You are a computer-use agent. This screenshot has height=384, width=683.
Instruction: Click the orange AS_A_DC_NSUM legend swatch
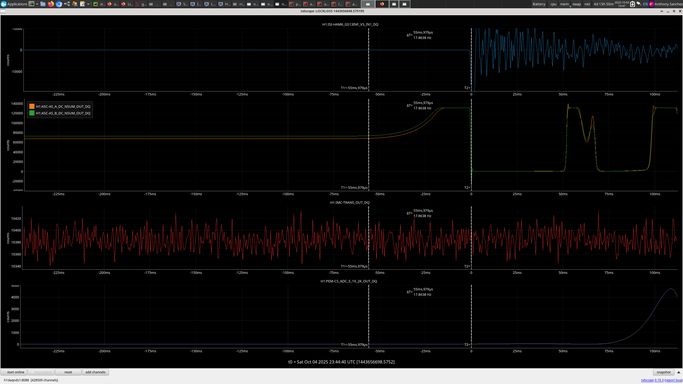(x=32, y=106)
